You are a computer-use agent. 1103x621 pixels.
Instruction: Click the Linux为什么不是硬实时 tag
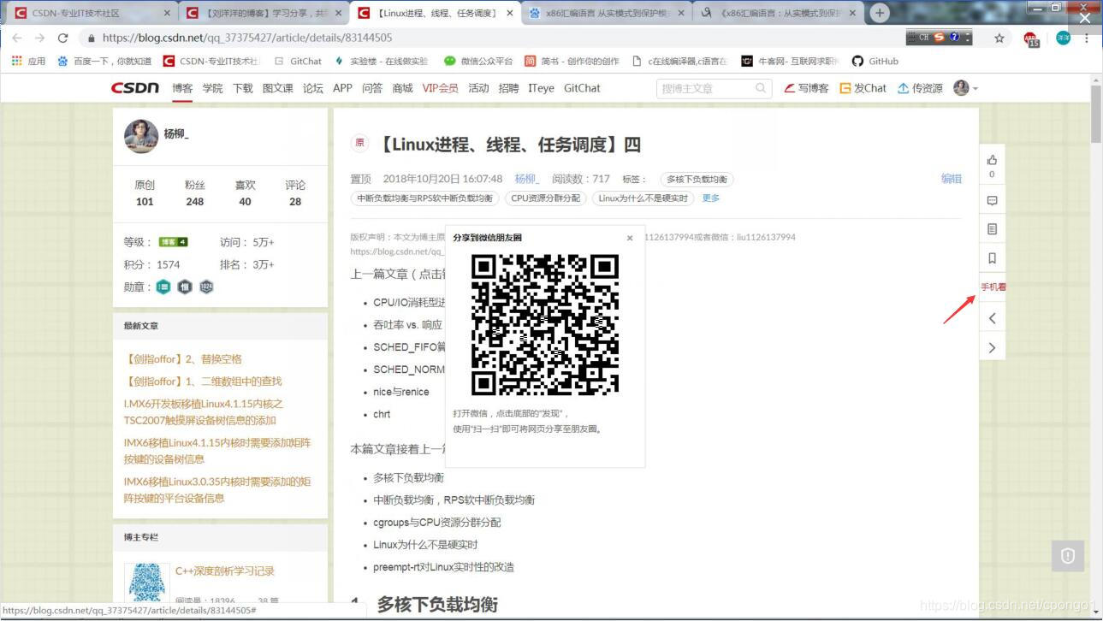(x=643, y=198)
